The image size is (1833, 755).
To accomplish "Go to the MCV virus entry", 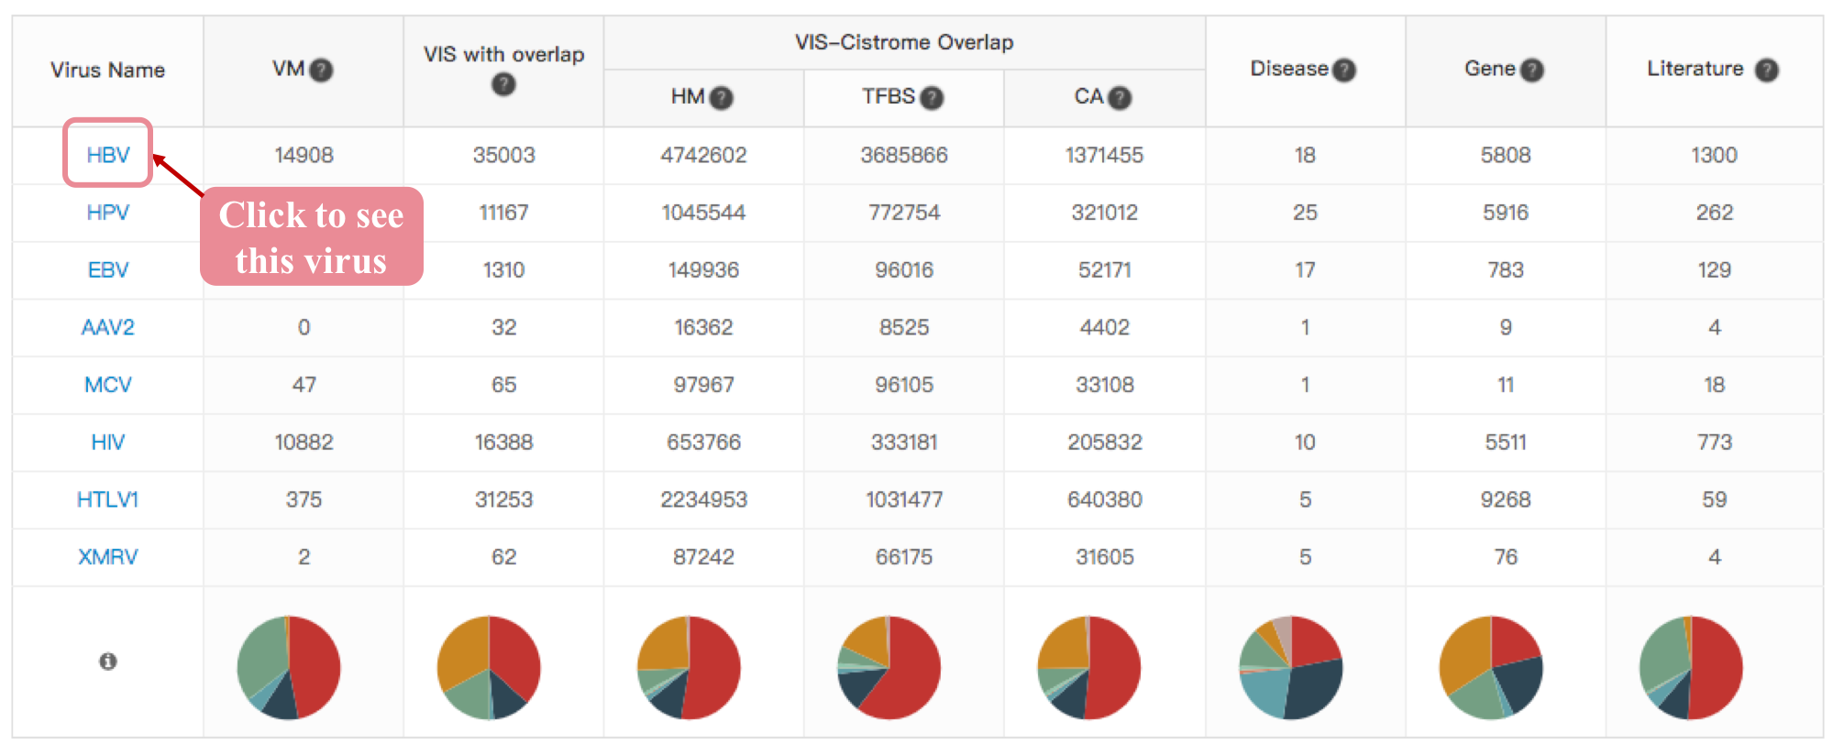I will coord(108,385).
